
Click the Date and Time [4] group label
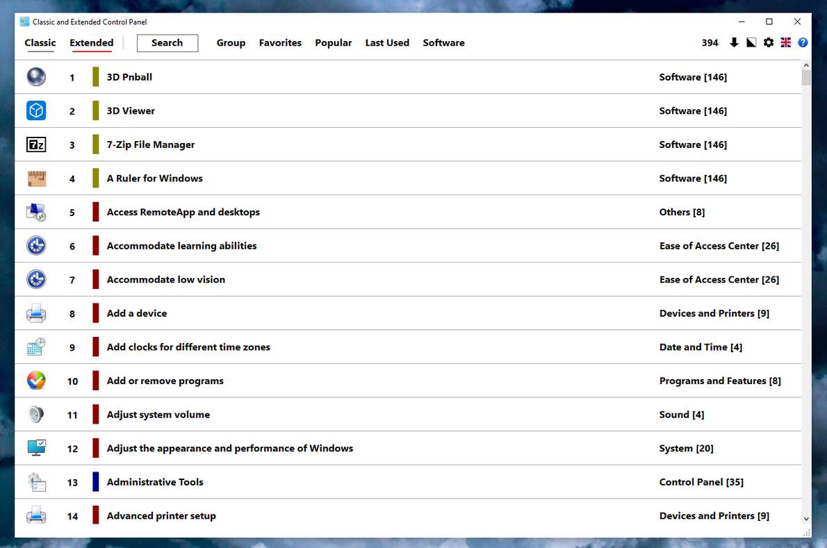[x=701, y=347]
